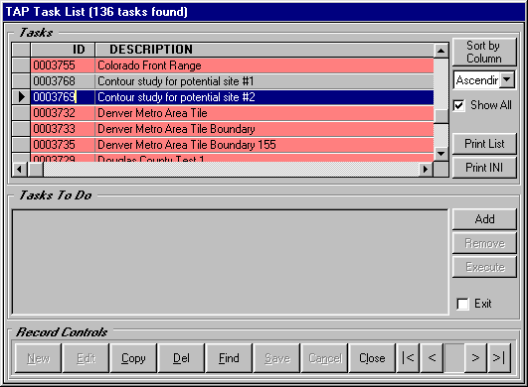
Task: Click the Print INI button
Action: pos(484,167)
